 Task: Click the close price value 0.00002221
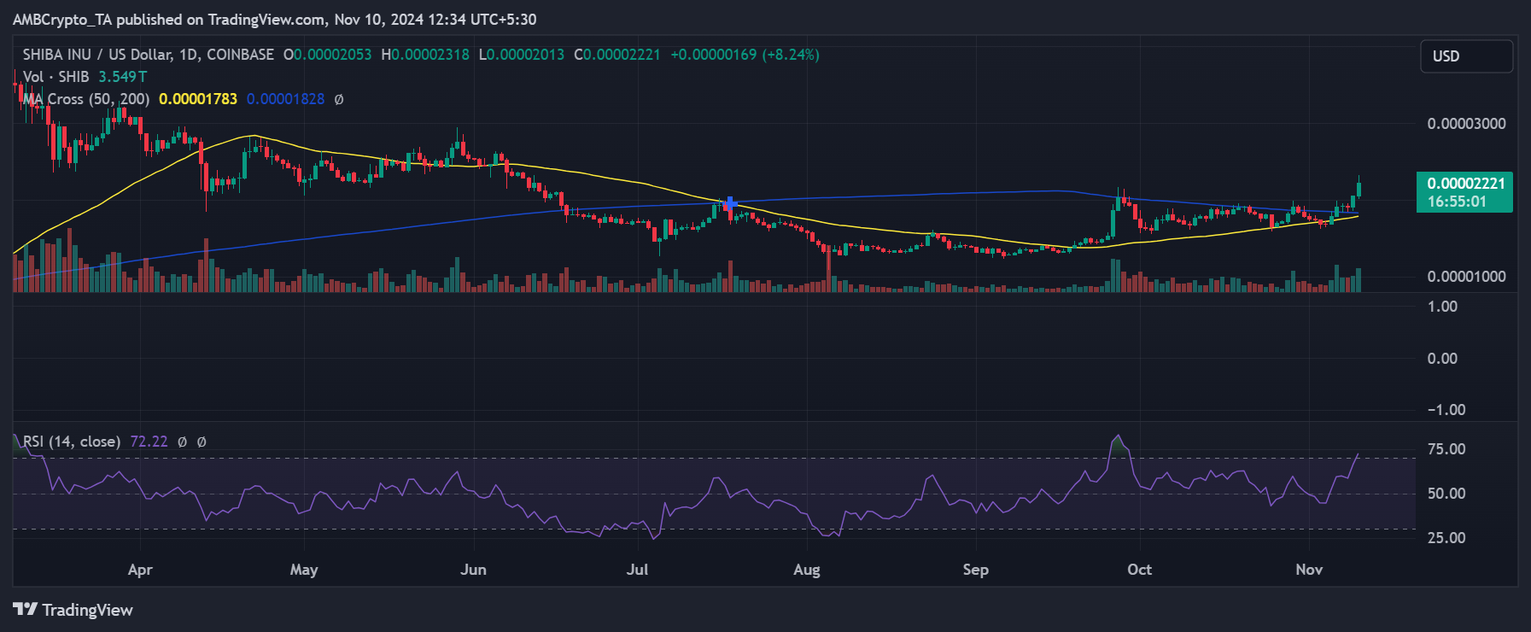click(x=622, y=55)
